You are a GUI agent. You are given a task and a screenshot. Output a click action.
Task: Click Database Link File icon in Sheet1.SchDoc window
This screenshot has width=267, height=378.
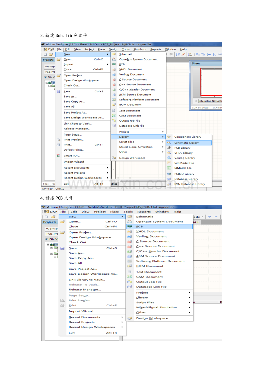click(114, 126)
